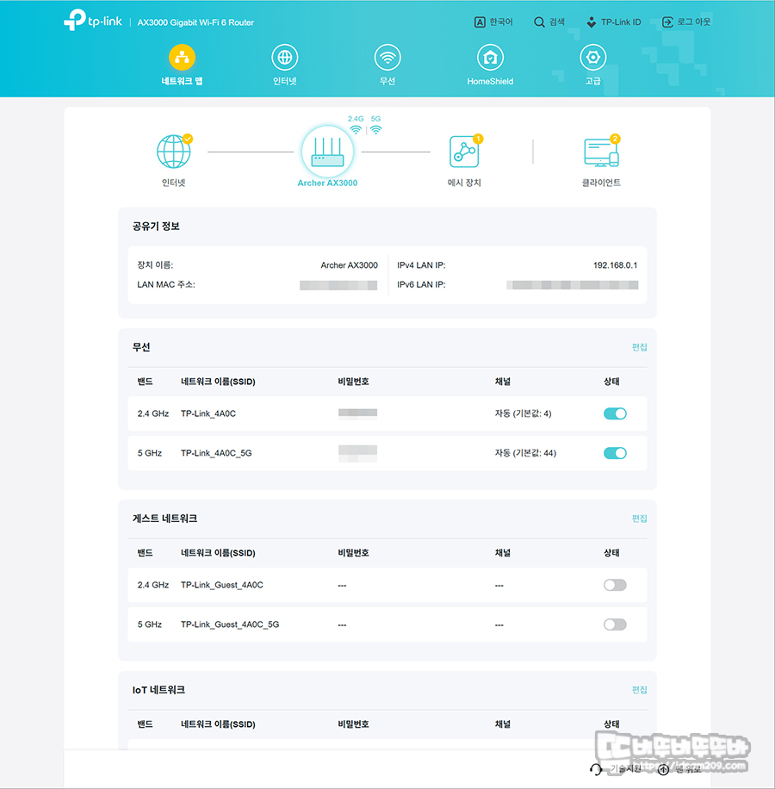
Task: Click 로그 아웃 to log out
Action: pos(686,22)
